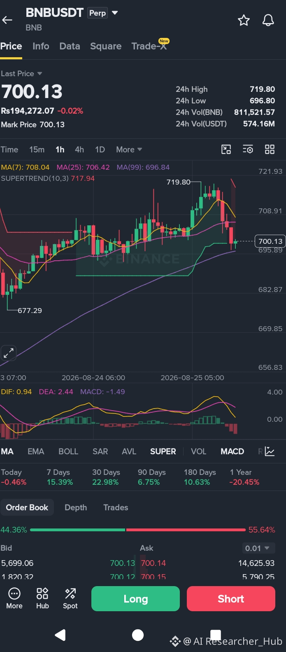Tap the 1 Year -20.45% performance
This screenshot has width=286, height=652.
pos(244,477)
